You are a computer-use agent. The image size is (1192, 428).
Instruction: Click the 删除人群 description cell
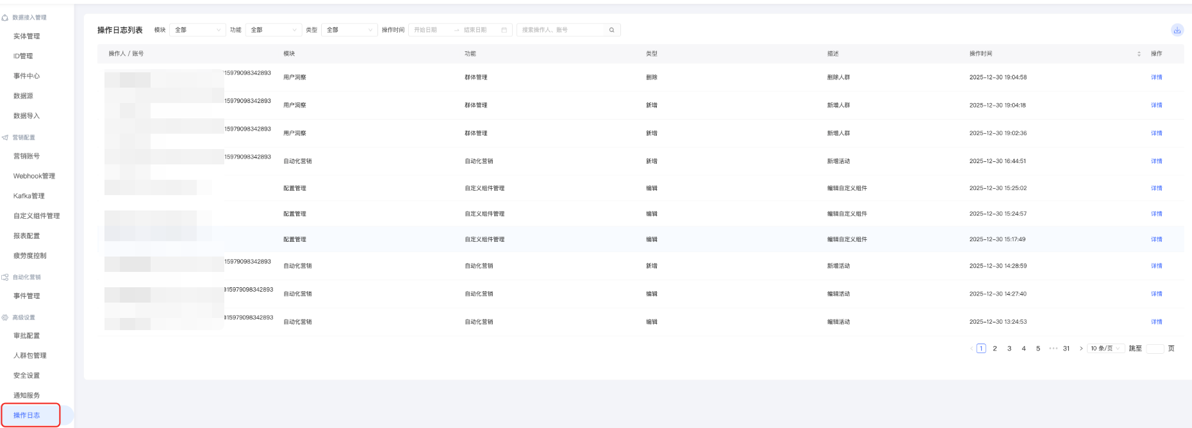838,77
